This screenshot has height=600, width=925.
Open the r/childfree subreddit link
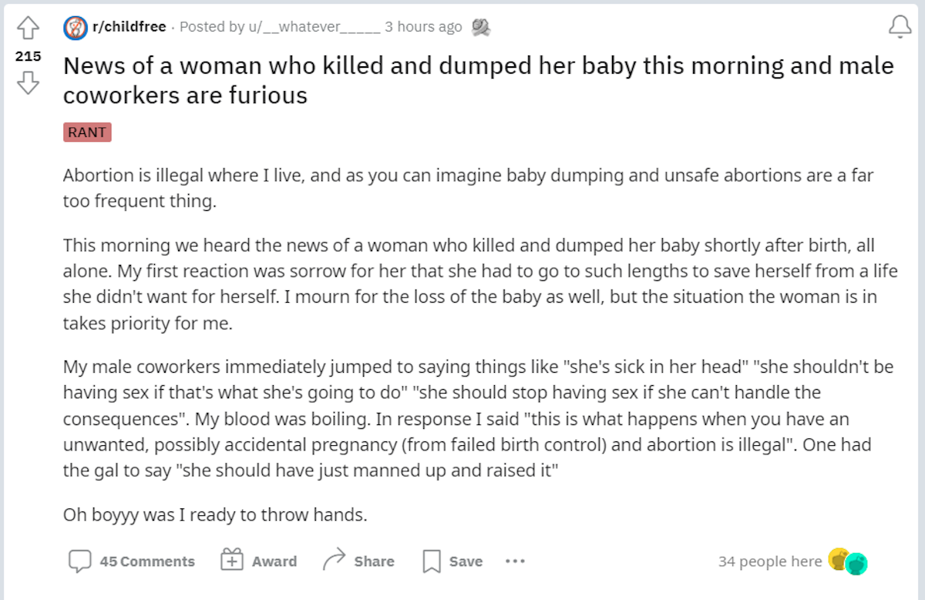click(x=129, y=27)
